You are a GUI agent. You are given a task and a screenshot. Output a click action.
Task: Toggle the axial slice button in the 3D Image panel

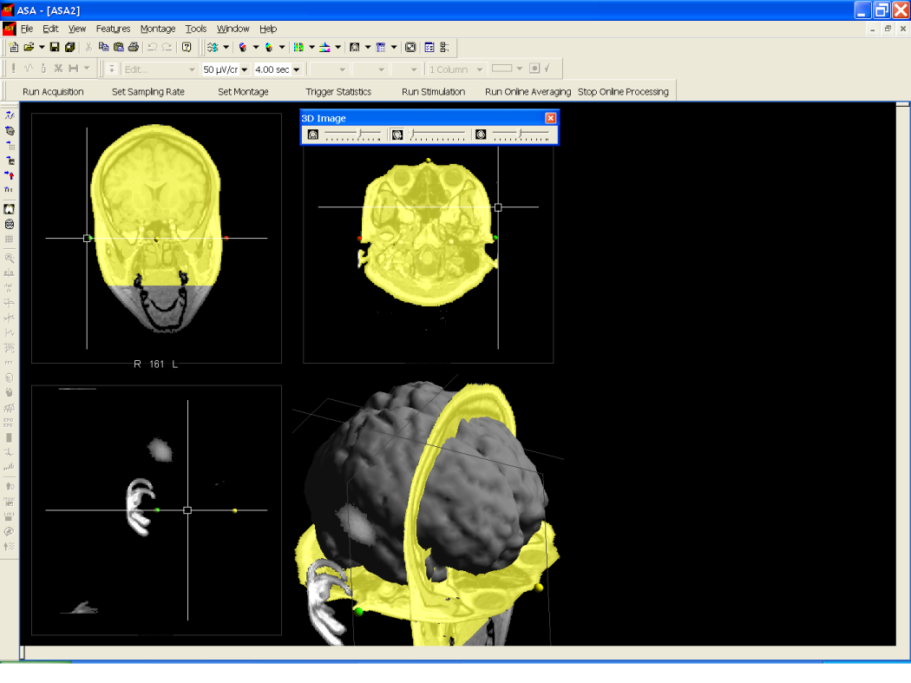pyautogui.click(x=481, y=135)
